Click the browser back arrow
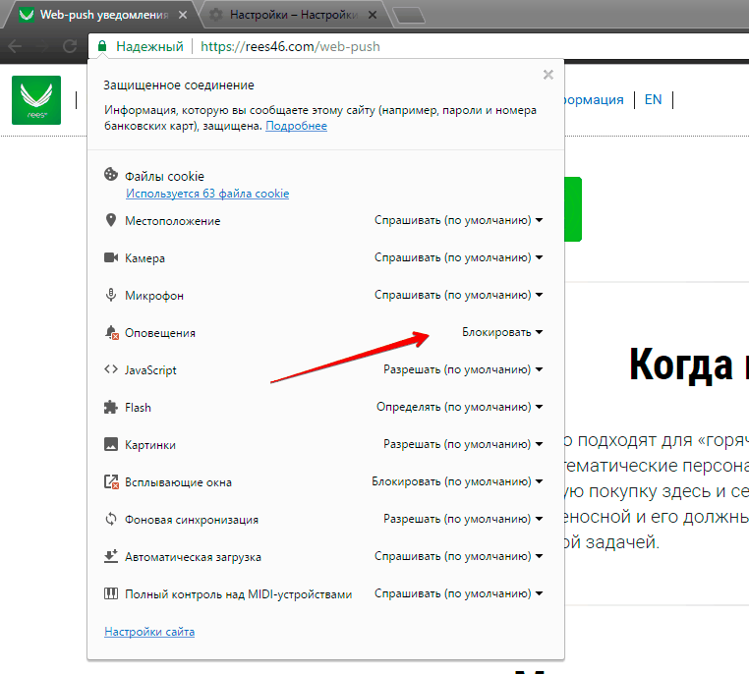Viewport: 749px width, 674px height. pyautogui.click(x=16, y=46)
